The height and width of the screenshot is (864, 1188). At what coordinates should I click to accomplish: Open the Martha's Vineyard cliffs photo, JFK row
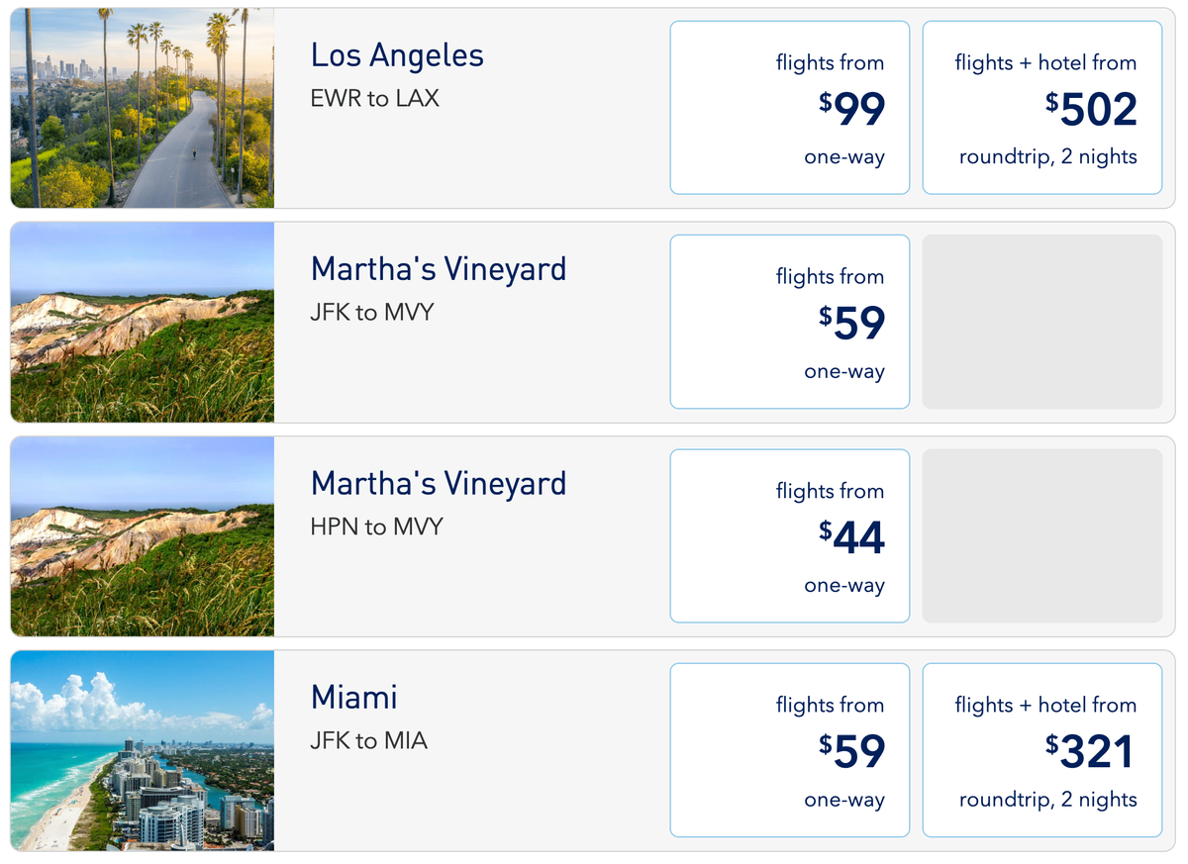click(142, 321)
